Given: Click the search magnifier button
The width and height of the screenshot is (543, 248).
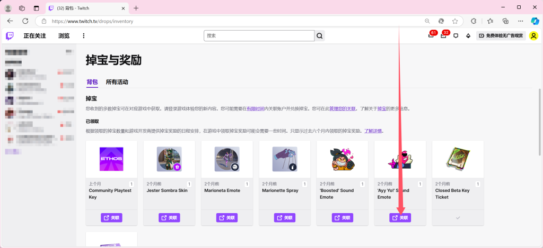Looking at the screenshot, I should [320, 35].
